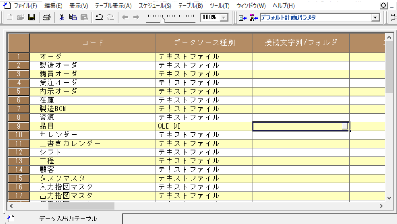Click the Forward right arrow icon
This screenshot has width=397, height=224.
(136, 17)
